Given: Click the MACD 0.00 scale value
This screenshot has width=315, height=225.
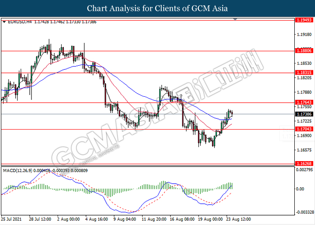Looking at the screenshot, I should tap(300, 189).
